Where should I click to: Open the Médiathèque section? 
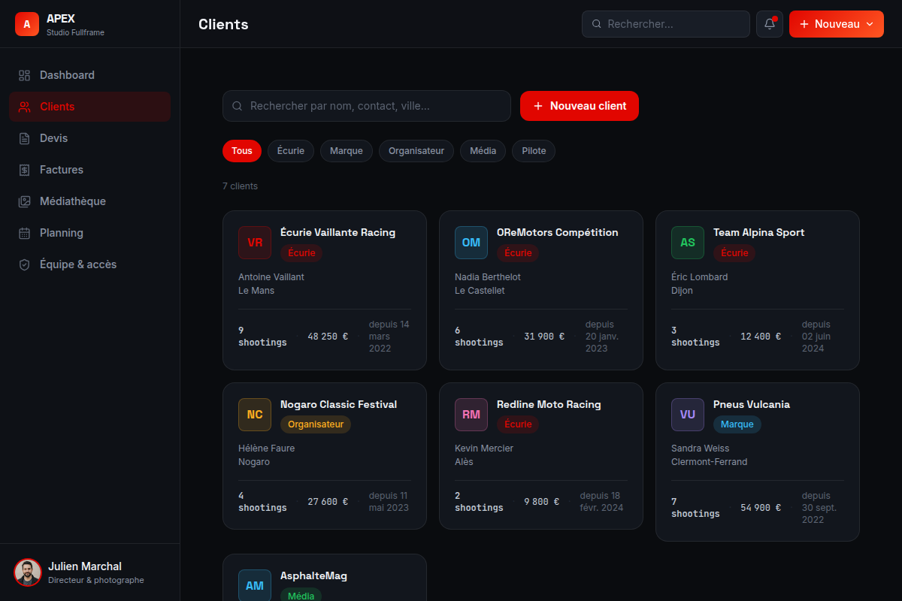(x=90, y=201)
